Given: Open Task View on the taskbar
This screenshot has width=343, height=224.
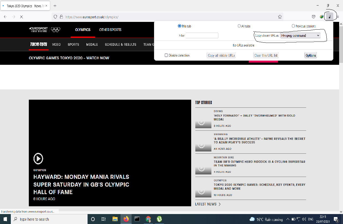Looking at the screenshot, I should pos(104,219).
